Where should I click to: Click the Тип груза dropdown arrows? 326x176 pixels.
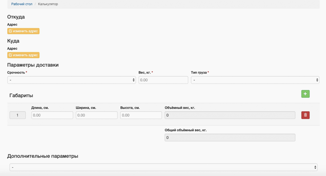tap(317, 80)
